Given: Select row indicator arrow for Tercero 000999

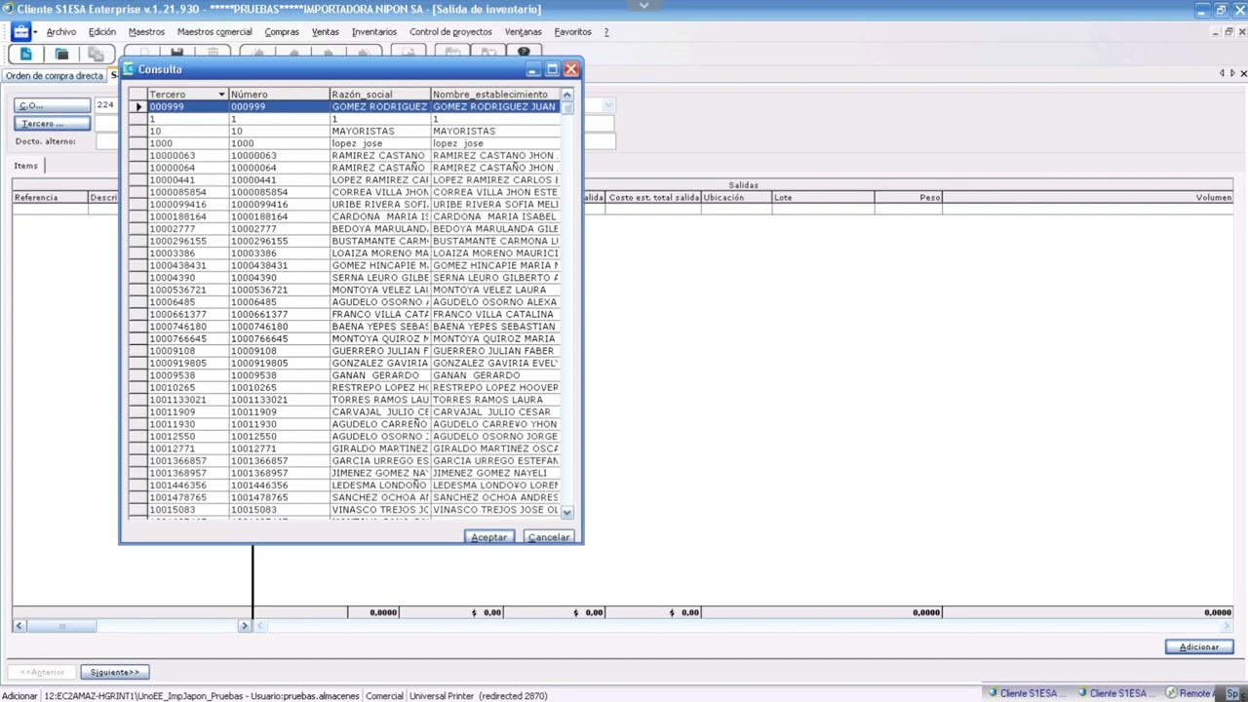Looking at the screenshot, I should click(137, 106).
